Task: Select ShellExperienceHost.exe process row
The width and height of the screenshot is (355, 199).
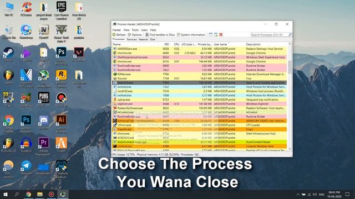Action: 200,57
